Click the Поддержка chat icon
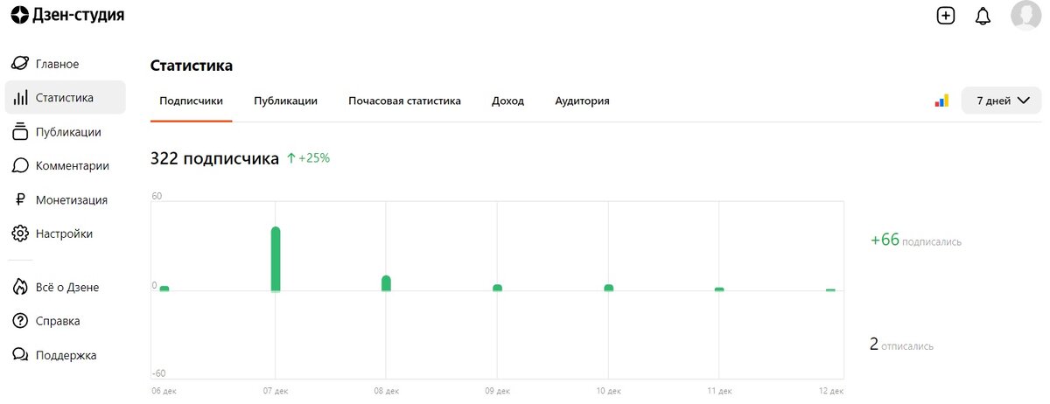 pos(19,355)
